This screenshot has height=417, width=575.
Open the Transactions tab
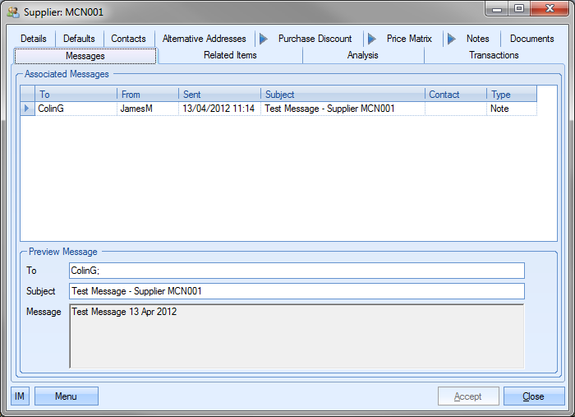point(494,55)
